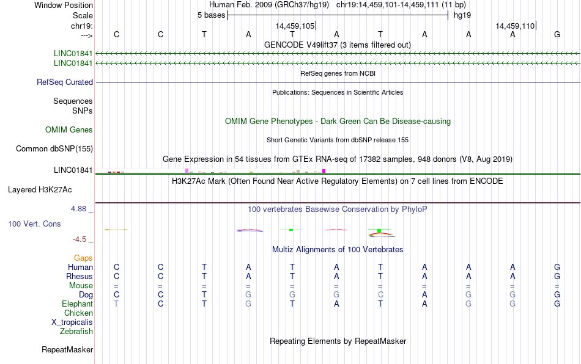
Task: Select the Chicken alignment row label
Action: click(x=78, y=313)
